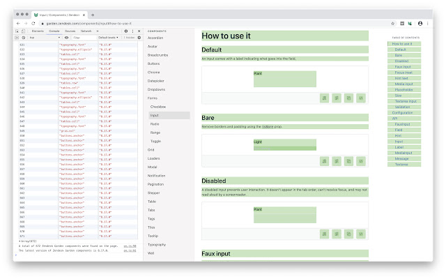Toggle the console live expression eye icon
446x279 pixels.
click(67, 38)
